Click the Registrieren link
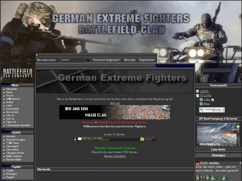The height and width of the screenshot is (181, 242). tap(147, 60)
